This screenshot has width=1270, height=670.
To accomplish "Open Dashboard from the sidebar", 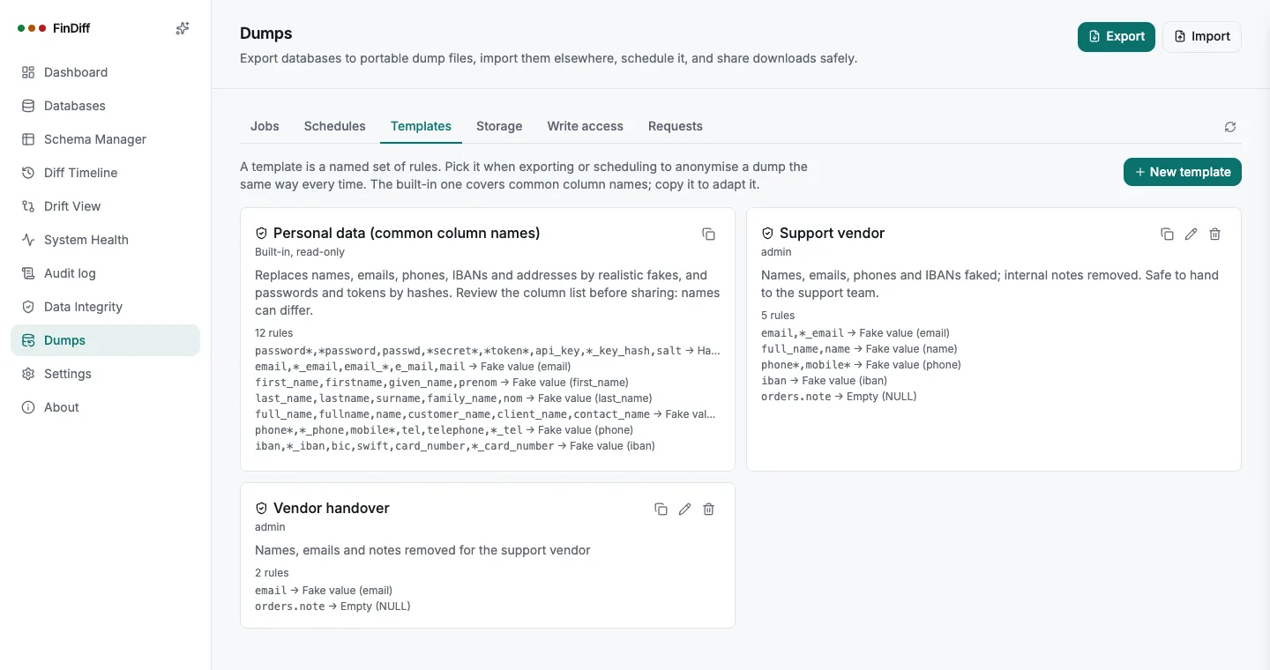I will pos(105,72).
